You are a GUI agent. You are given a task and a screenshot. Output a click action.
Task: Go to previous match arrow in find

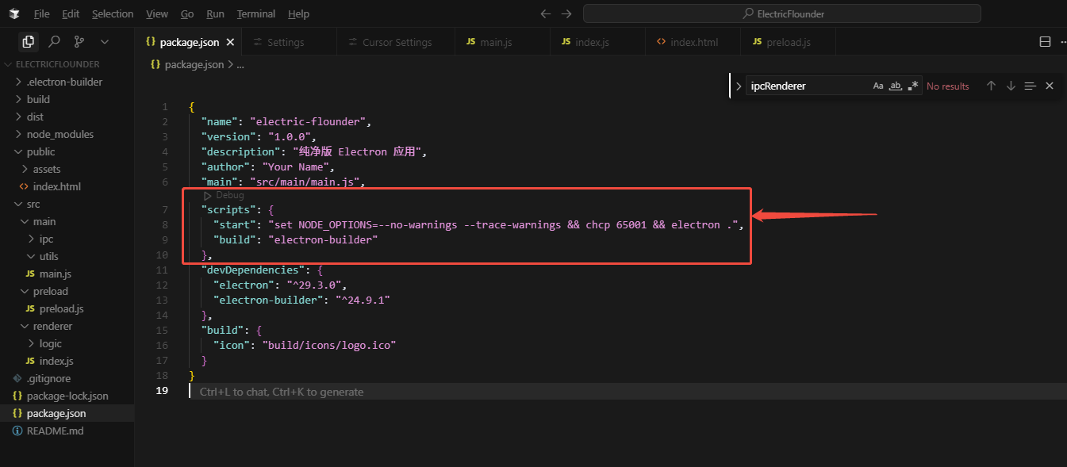click(991, 86)
